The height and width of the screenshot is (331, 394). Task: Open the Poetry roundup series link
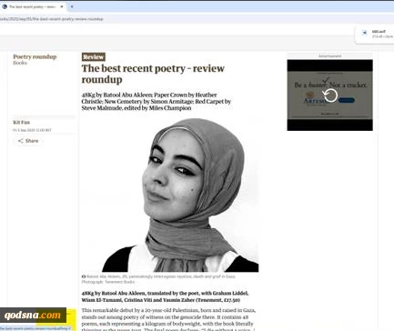tap(35, 56)
